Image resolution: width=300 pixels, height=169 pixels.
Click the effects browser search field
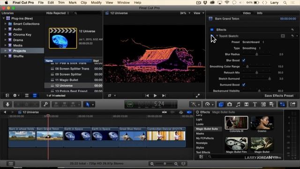click(245, 157)
